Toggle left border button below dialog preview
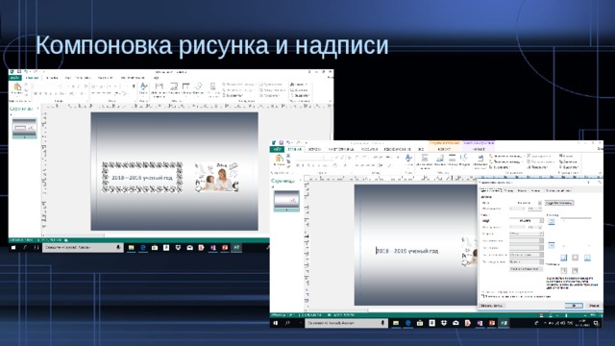The height and width of the screenshot is (346, 615). pyautogui.click(x=564, y=258)
